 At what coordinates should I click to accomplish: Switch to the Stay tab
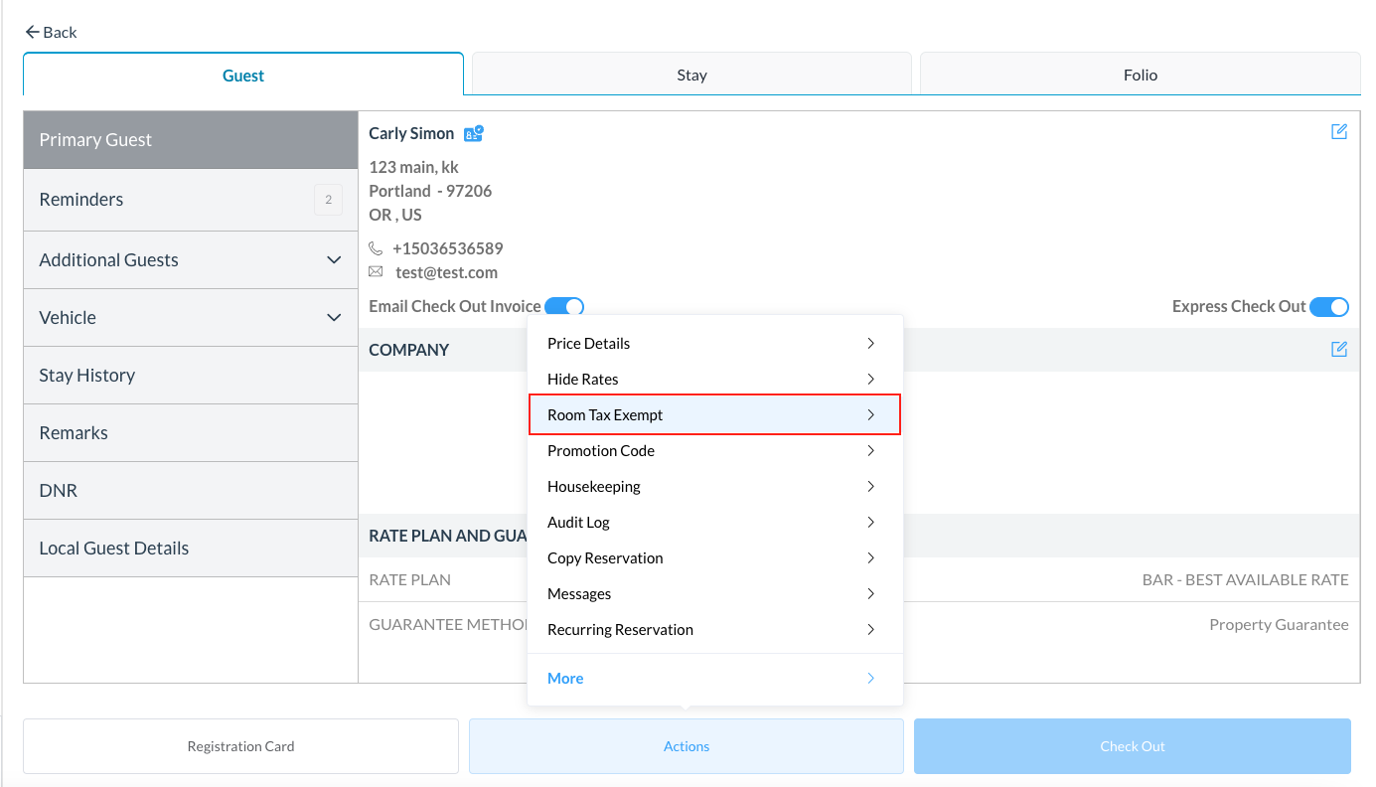(x=691, y=76)
